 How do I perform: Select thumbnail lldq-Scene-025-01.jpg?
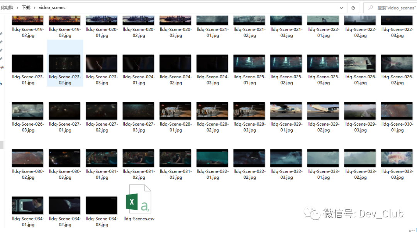(x=249, y=64)
